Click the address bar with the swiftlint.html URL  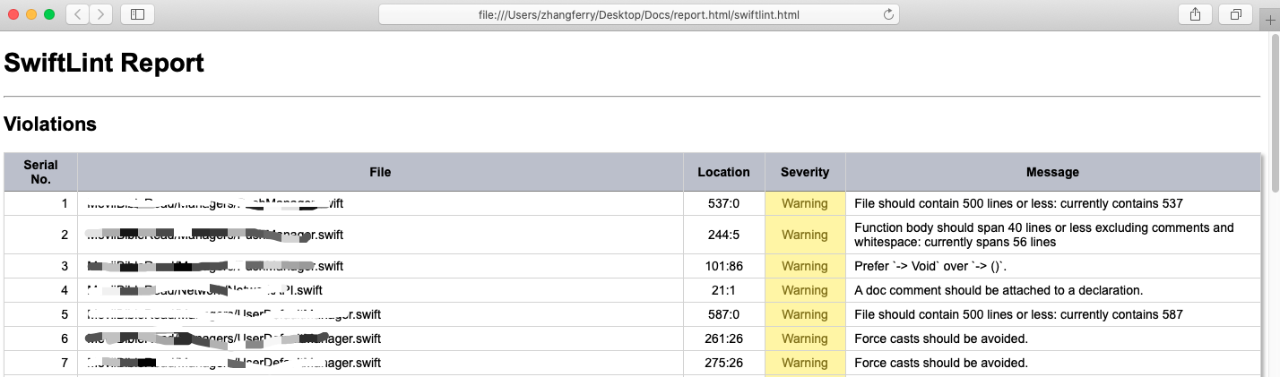pos(639,14)
